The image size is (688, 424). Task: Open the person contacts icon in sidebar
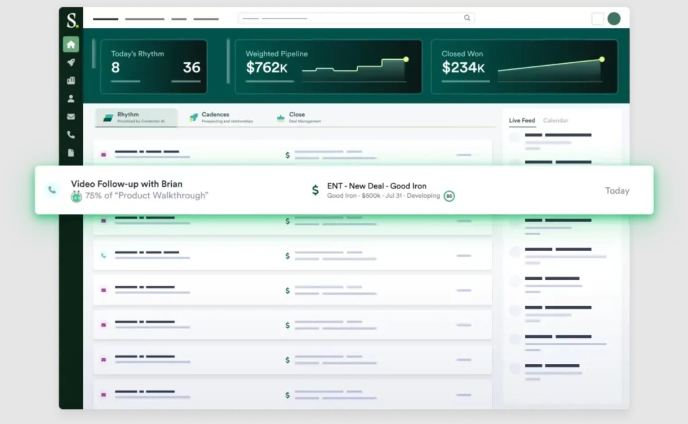pos(71,98)
